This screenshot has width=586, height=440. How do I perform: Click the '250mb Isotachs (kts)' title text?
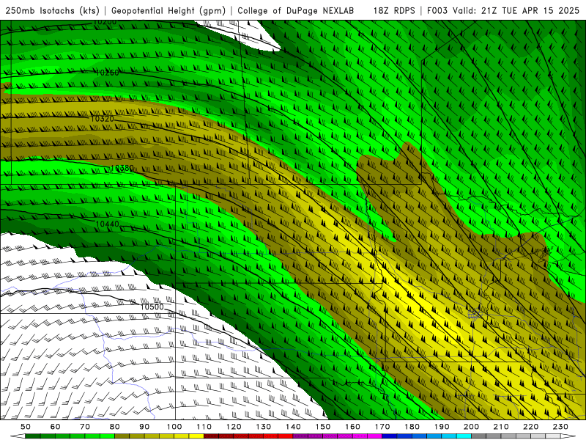(52, 10)
